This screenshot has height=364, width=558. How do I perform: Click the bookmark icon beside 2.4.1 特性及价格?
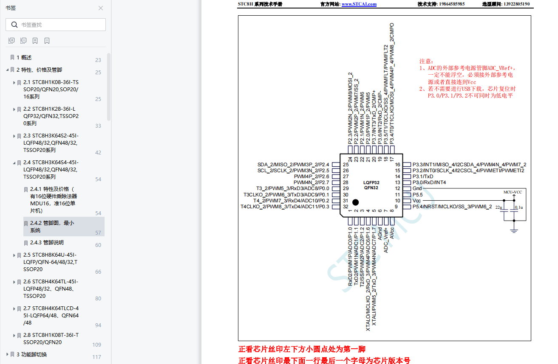point(26,190)
